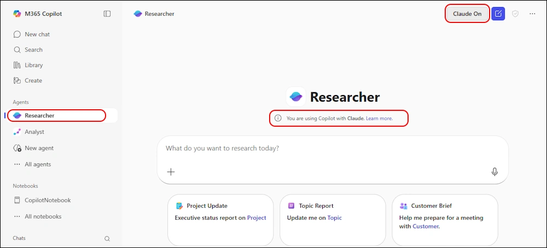
Task: Open the Library section
Action: point(33,65)
